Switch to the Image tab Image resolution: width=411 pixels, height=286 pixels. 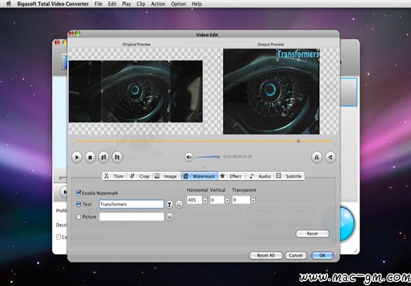point(166,176)
